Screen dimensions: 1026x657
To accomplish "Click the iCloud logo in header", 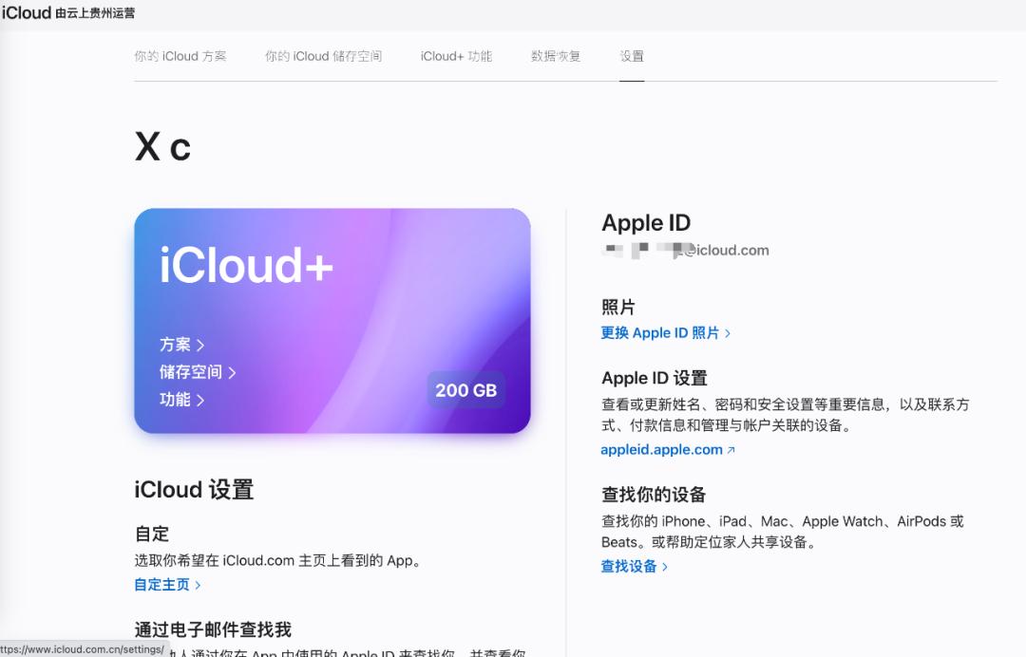I will tap(27, 12).
